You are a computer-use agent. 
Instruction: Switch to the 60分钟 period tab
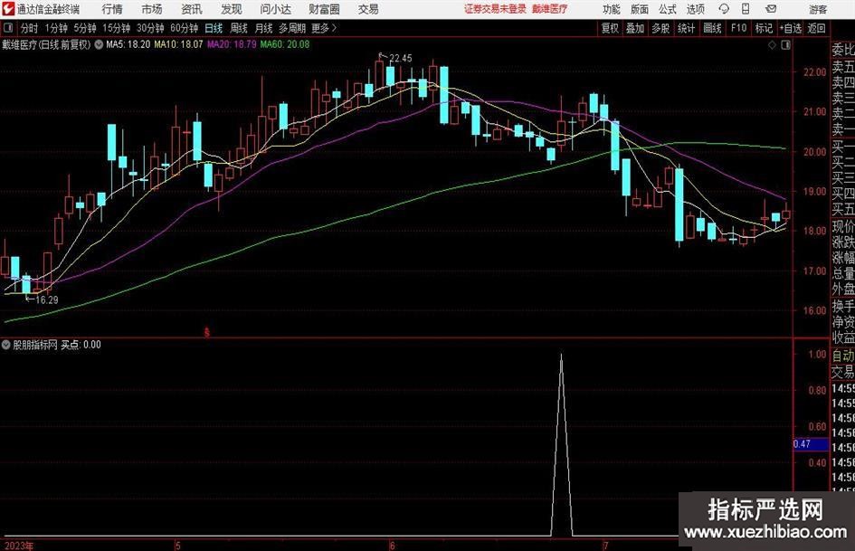pyautogui.click(x=185, y=28)
